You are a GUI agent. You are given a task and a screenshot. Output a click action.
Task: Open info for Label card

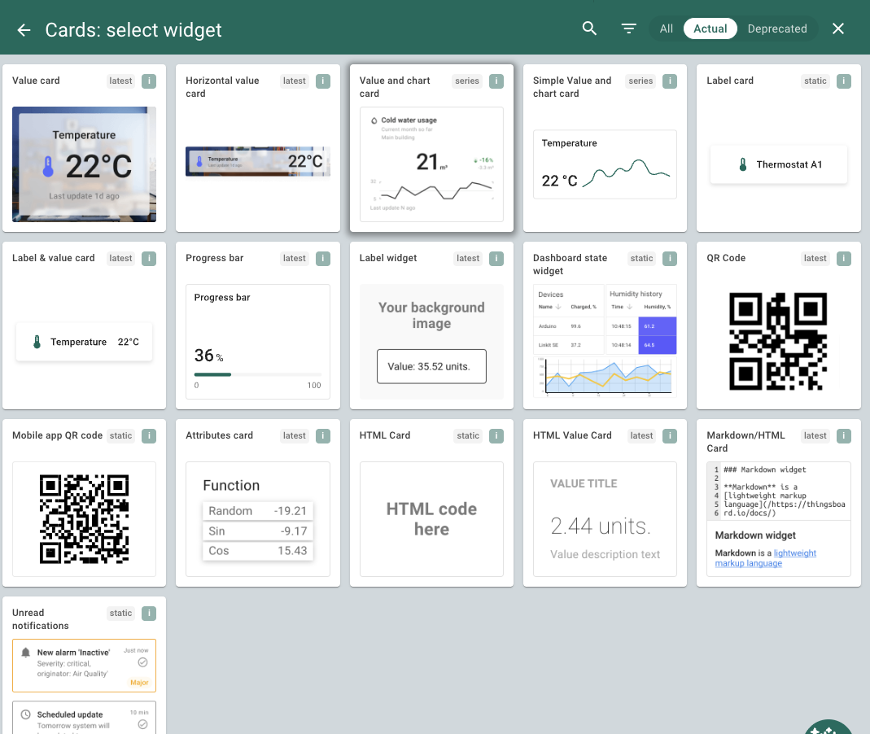tap(843, 81)
